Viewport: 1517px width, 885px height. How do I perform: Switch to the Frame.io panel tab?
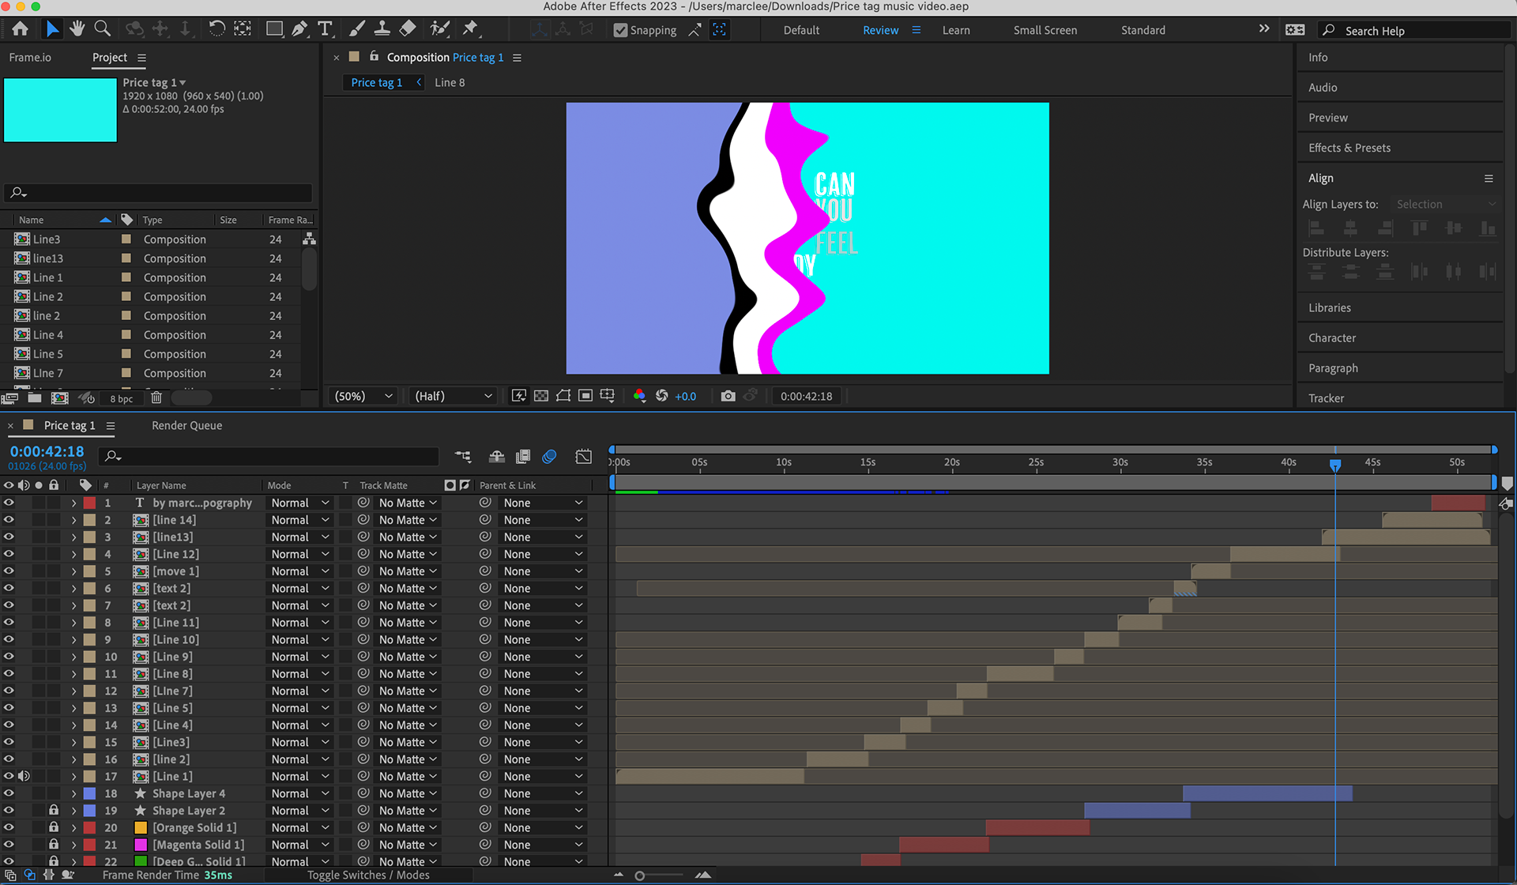coord(30,58)
